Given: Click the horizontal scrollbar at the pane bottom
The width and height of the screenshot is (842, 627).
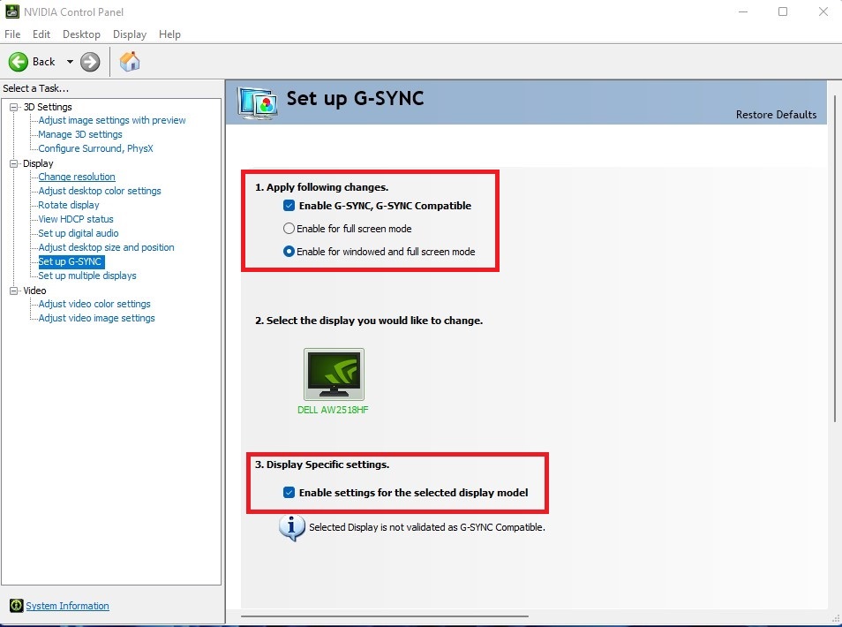Looking at the screenshot, I should pyautogui.click(x=385, y=616).
